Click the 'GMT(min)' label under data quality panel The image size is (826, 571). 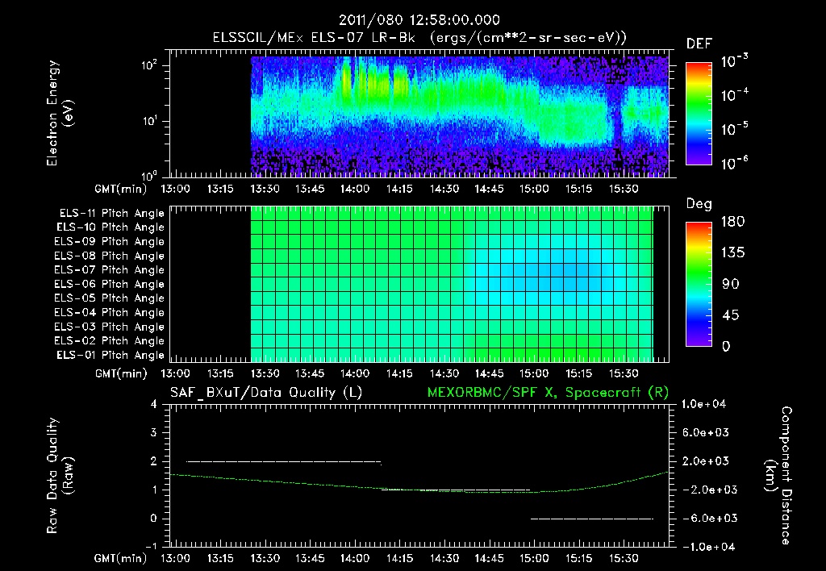pos(121,559)
